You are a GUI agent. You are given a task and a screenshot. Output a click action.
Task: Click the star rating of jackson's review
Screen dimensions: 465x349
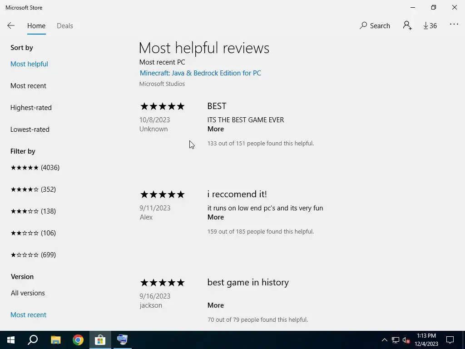162,283
